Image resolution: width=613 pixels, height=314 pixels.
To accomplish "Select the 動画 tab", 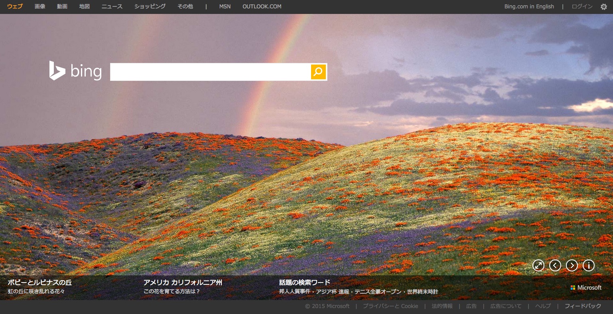I will 62,6.
